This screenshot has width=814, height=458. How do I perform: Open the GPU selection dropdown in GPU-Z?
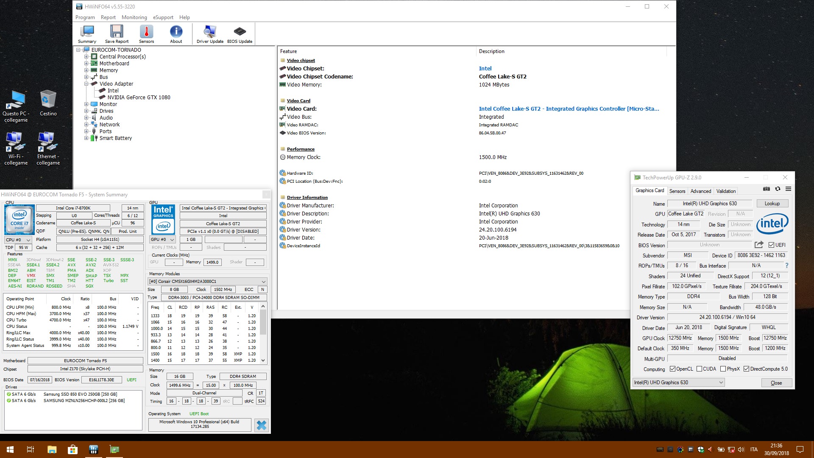coord(678,383)
